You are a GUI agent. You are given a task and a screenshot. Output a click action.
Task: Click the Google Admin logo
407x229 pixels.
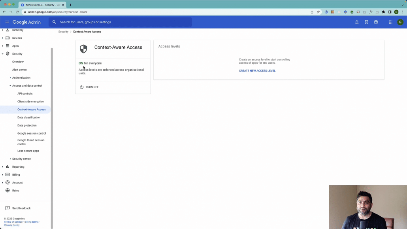[x=26, y=22]
